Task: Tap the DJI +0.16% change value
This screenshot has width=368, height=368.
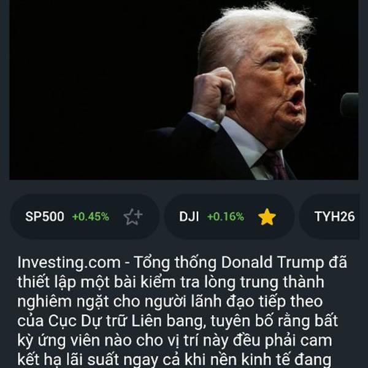Action: click(x=226, y=217)
